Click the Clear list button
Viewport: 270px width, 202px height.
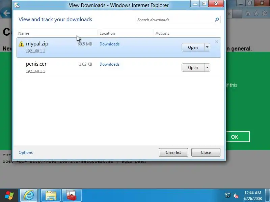[173, 153]
